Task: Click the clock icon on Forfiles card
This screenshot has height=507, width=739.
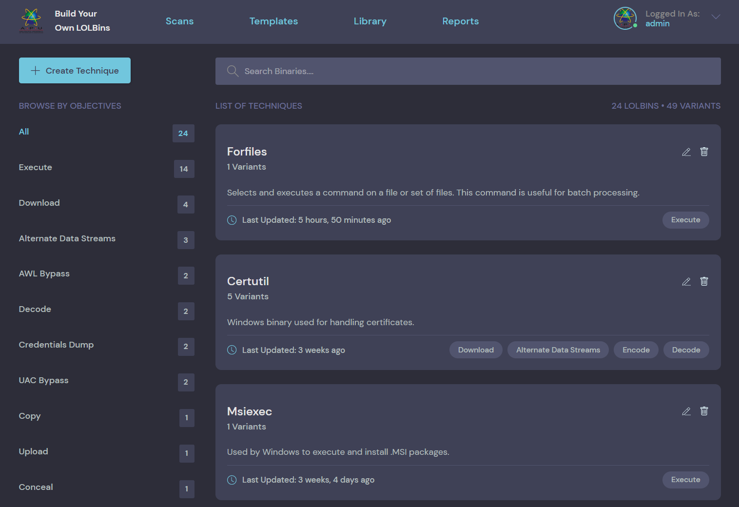Action: (x=232, y=220)
